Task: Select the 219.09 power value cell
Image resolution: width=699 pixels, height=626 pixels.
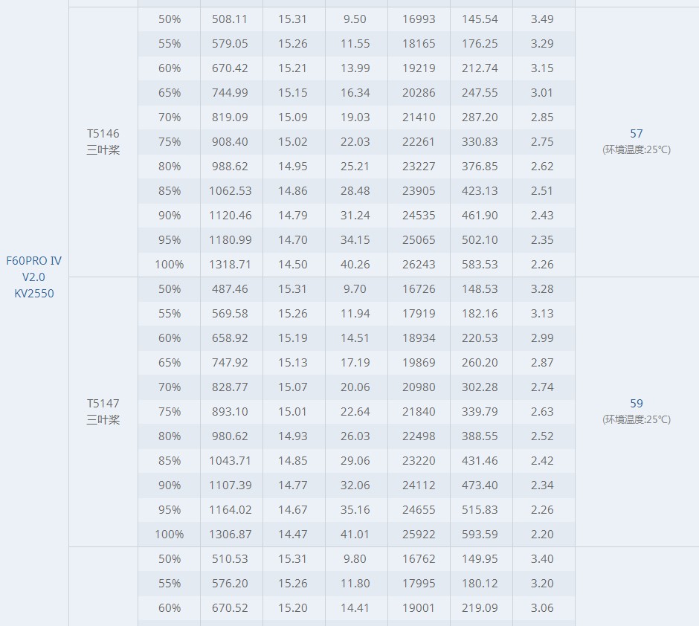Action: pos(480,608)
